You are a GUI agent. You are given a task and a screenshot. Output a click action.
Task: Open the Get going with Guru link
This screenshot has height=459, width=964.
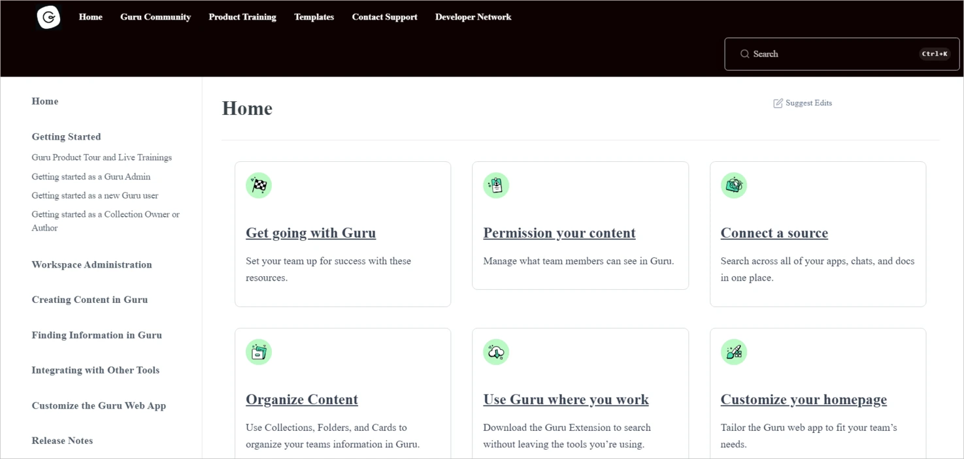(310, 233)
